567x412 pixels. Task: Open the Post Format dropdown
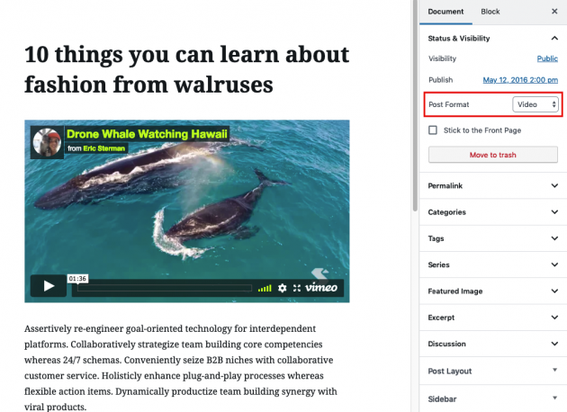pos(535,104)
